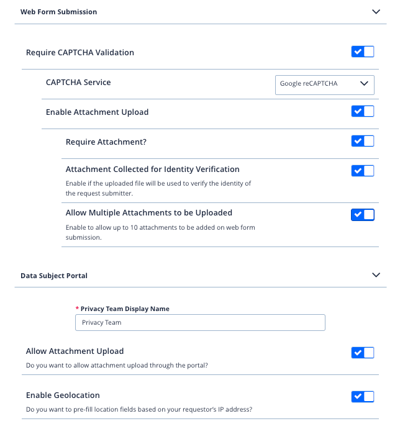Click the Data Subject Portal header title
The width and height of the screenshot is (400, 434).
54,276
